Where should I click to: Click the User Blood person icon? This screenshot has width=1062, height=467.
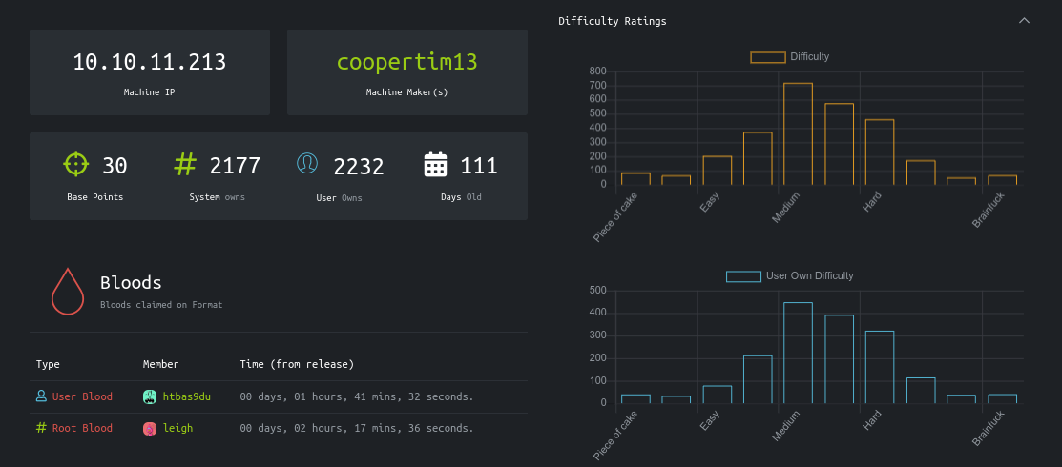coord(41,396)
